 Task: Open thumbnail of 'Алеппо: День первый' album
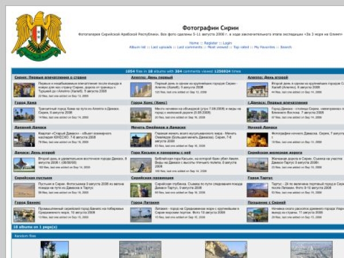click(140, 89)
